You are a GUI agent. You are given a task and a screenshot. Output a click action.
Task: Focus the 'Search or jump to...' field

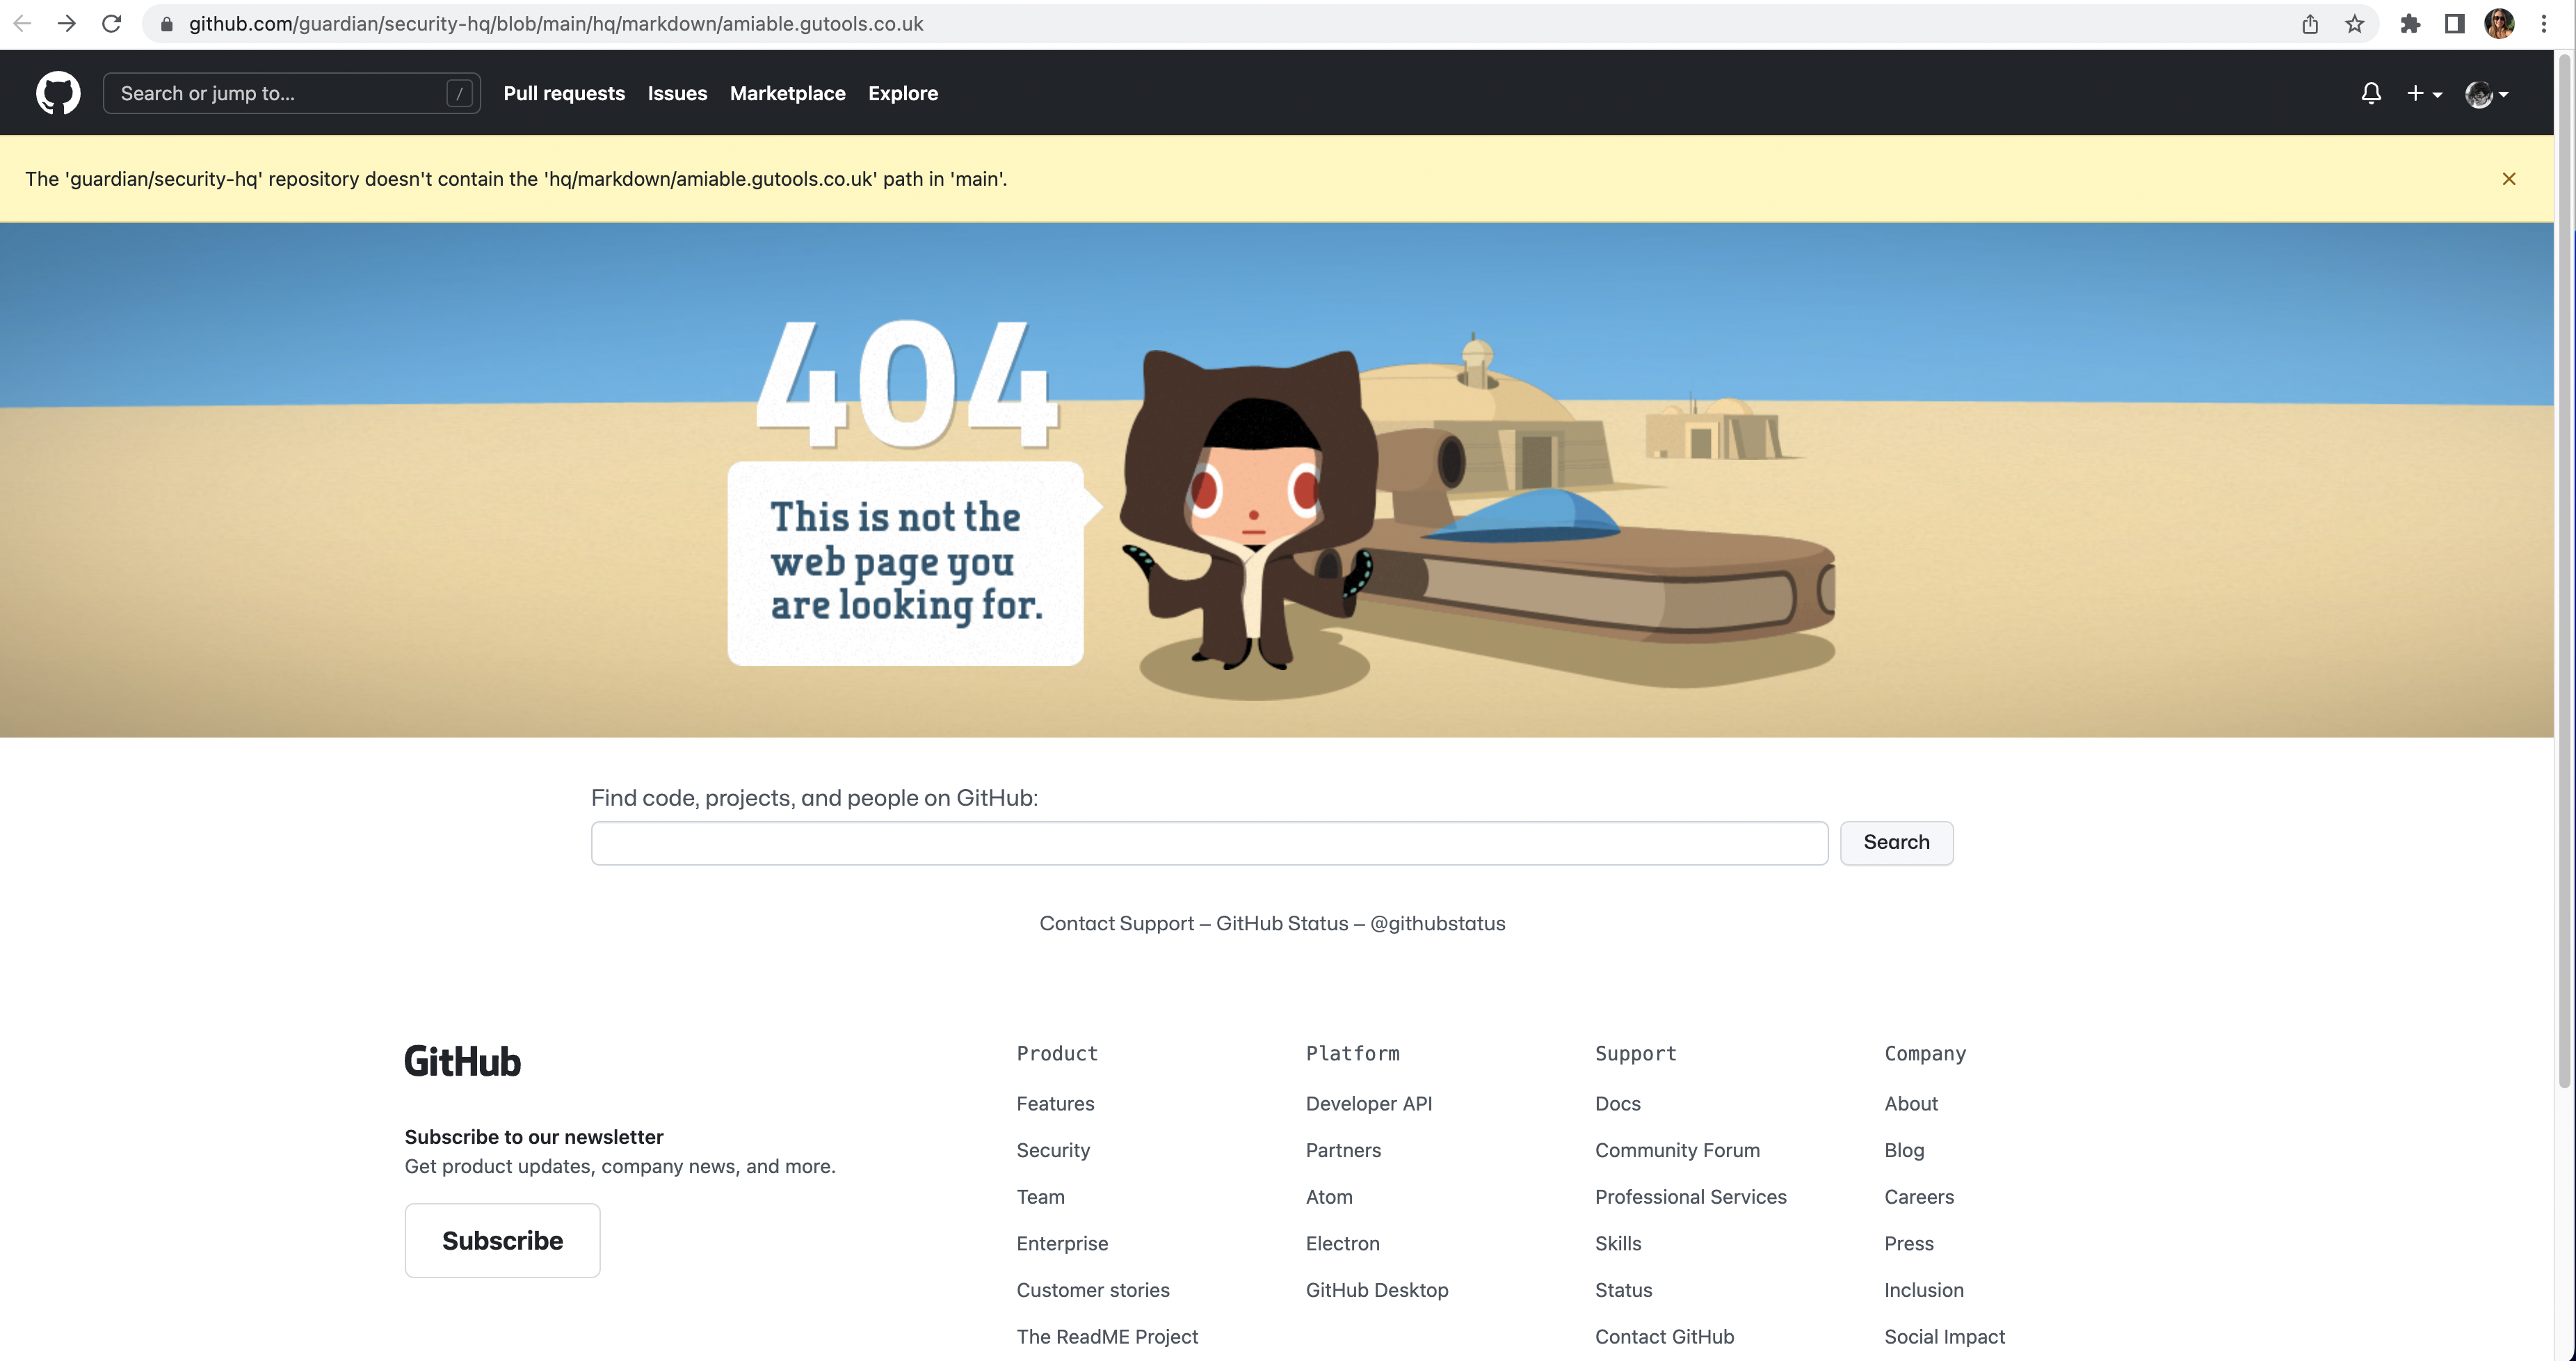tap(291, 93)
